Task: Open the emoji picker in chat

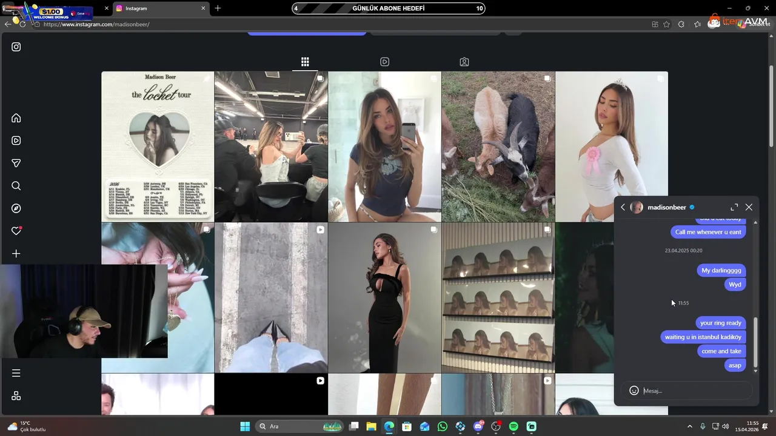Action: (634, 391)
